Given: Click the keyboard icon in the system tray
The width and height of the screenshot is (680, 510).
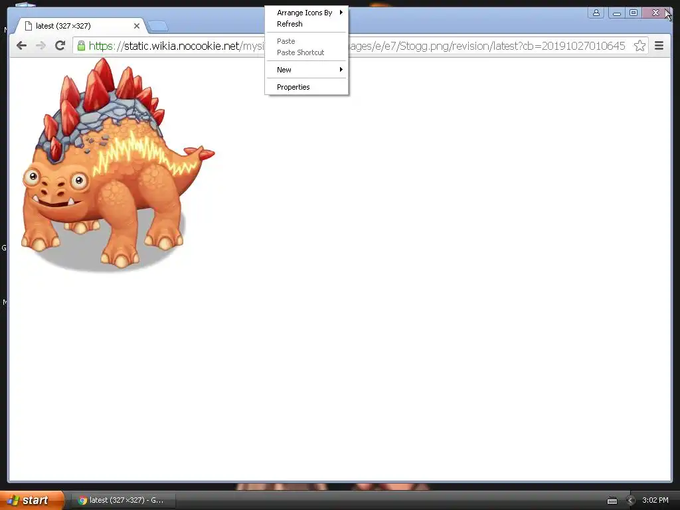Looking at the screenshot, I should tap(612, 501).
